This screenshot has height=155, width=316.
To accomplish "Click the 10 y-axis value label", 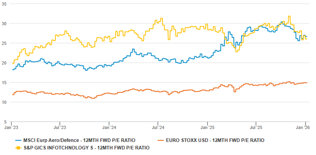I will (5, 102).
